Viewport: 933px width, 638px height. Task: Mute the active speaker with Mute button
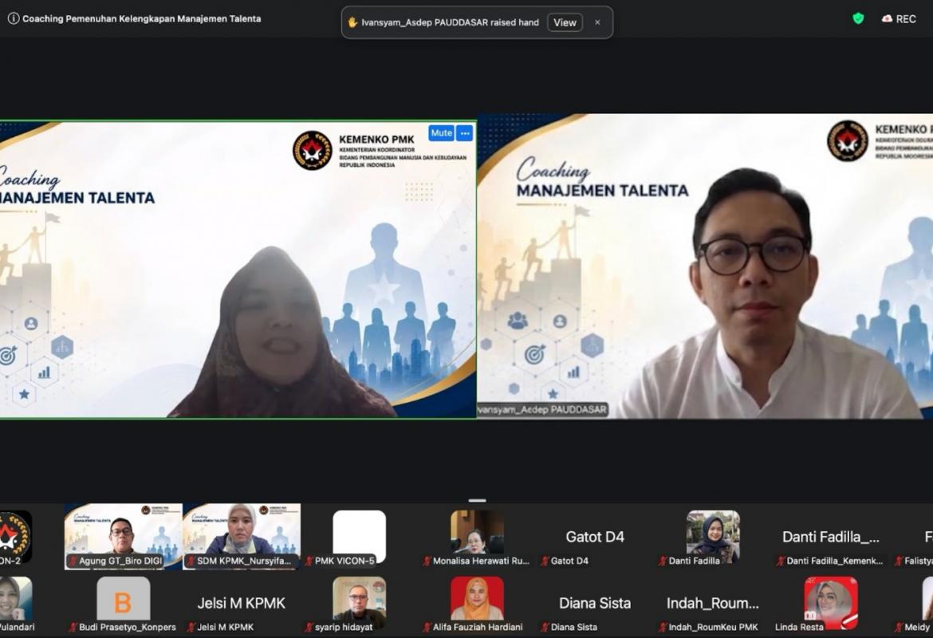pos(442,133)
